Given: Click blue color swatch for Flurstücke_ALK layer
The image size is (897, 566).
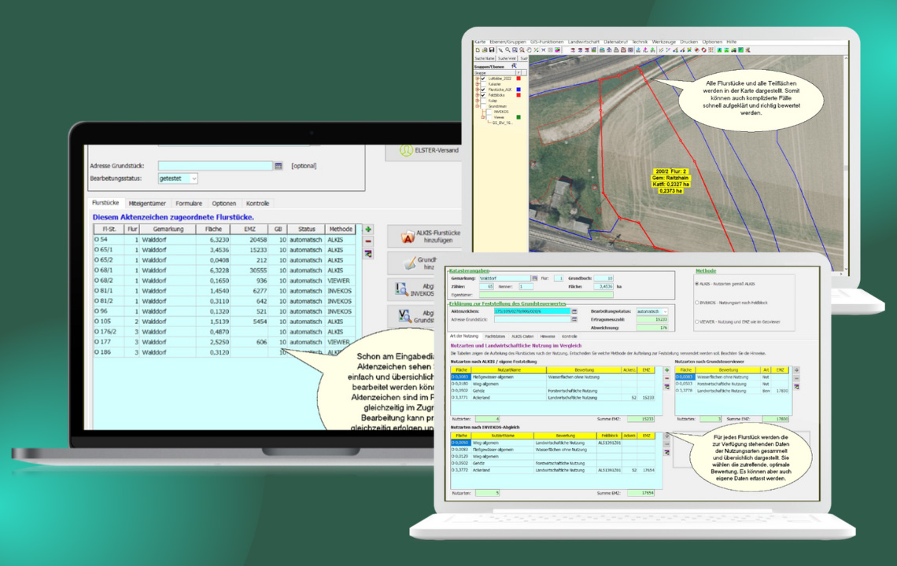Looking at the screenshot, I should coord(519,90).
